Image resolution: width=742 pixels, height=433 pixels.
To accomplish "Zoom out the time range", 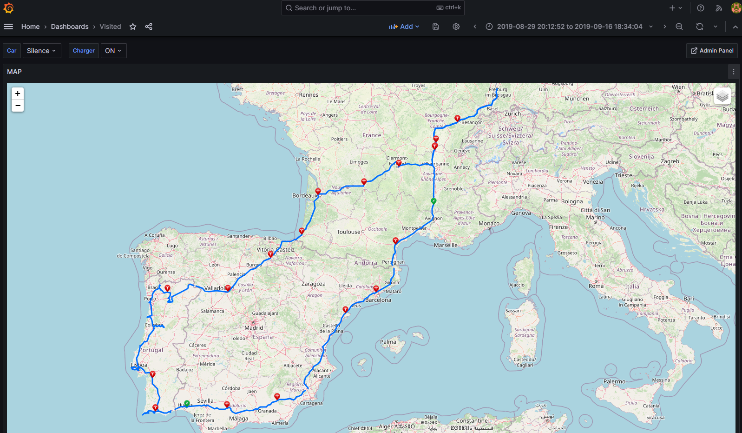I will [679, 27].
